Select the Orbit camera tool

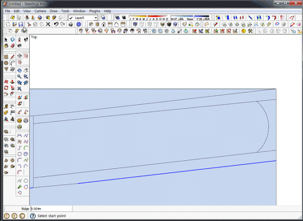(19, 70)
